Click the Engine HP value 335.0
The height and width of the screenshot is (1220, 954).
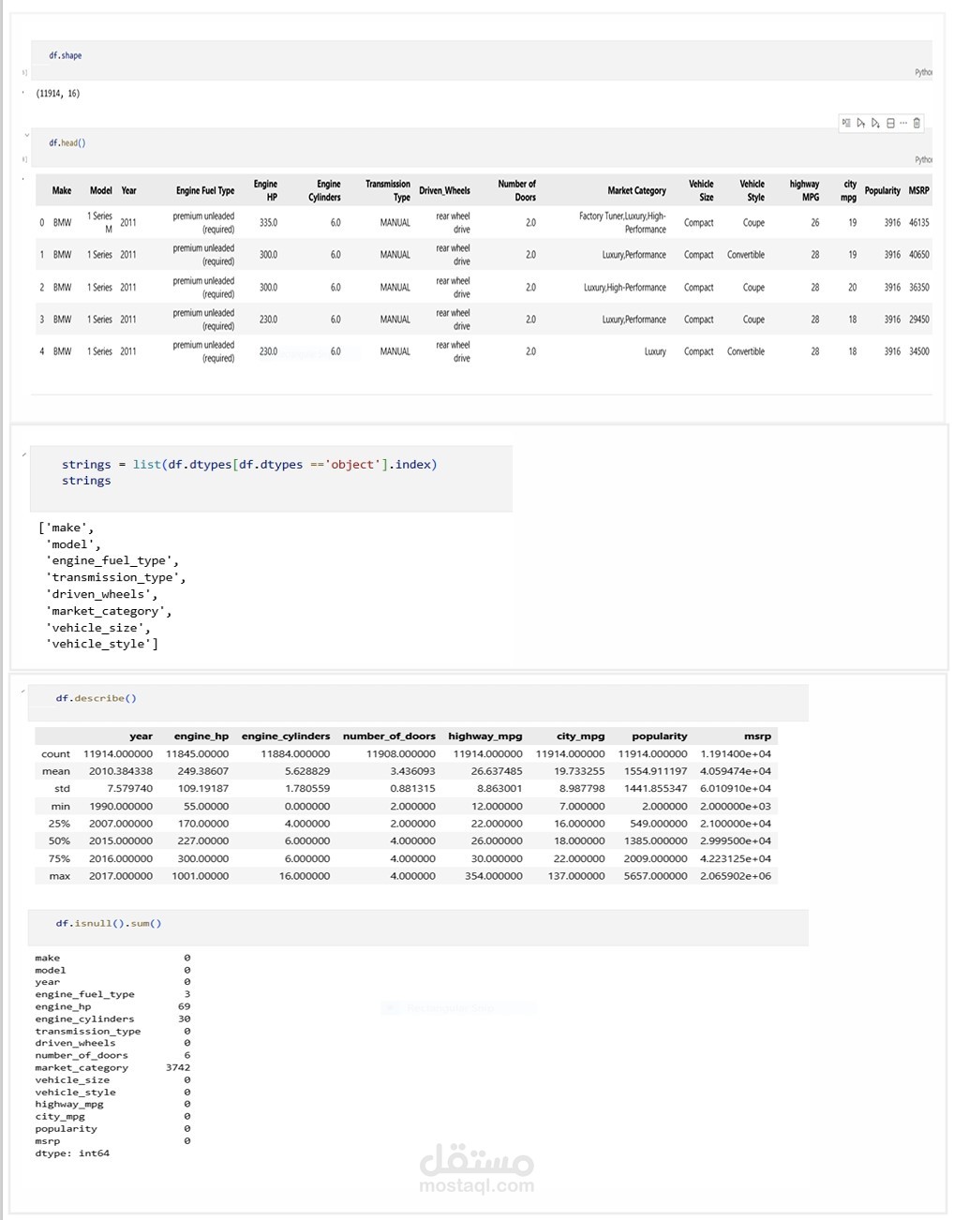[x=268, y=223]
